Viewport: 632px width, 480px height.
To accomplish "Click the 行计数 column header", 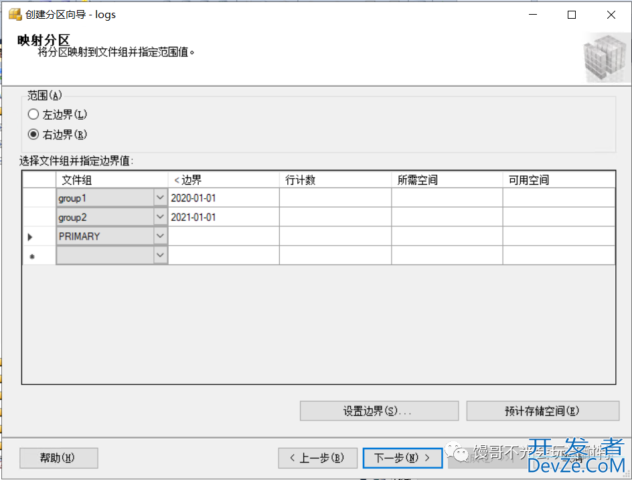I will [335, 179].
